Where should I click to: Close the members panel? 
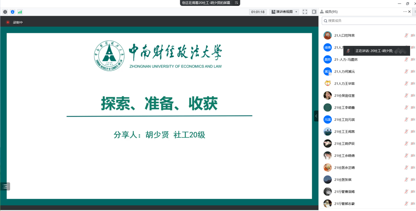click(409, 12)
